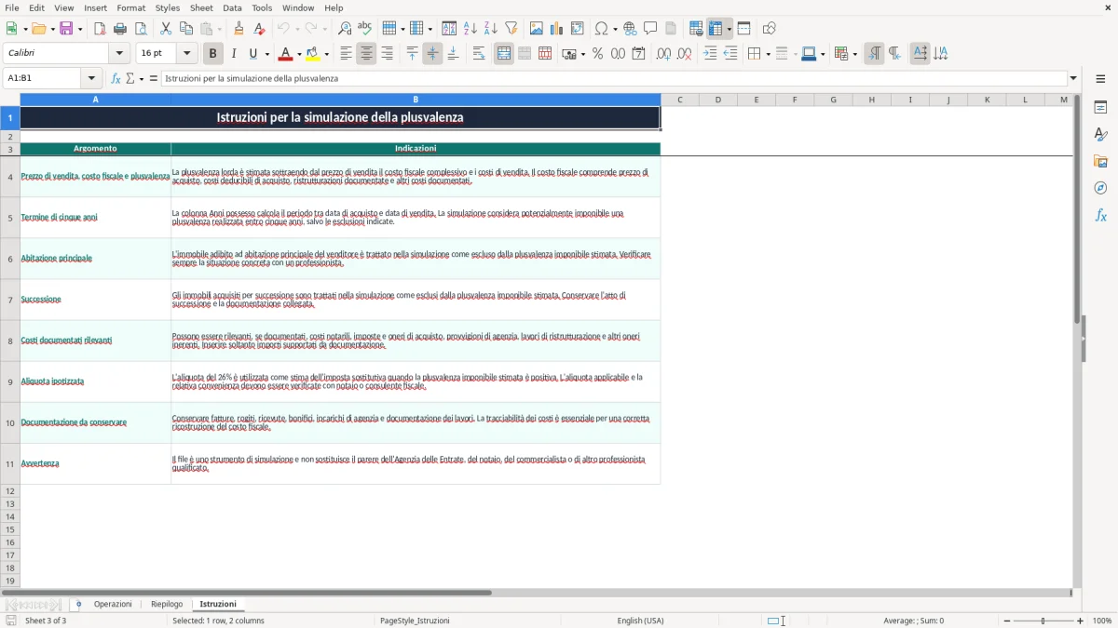The height and width of the screenshot is (628, 1118).
Task: Open the font name dropdown
Action: pyautogui.click(x=119, y=54)
